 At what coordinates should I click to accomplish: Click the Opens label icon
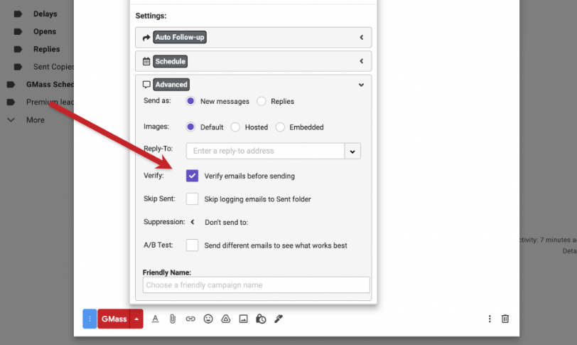18,32
